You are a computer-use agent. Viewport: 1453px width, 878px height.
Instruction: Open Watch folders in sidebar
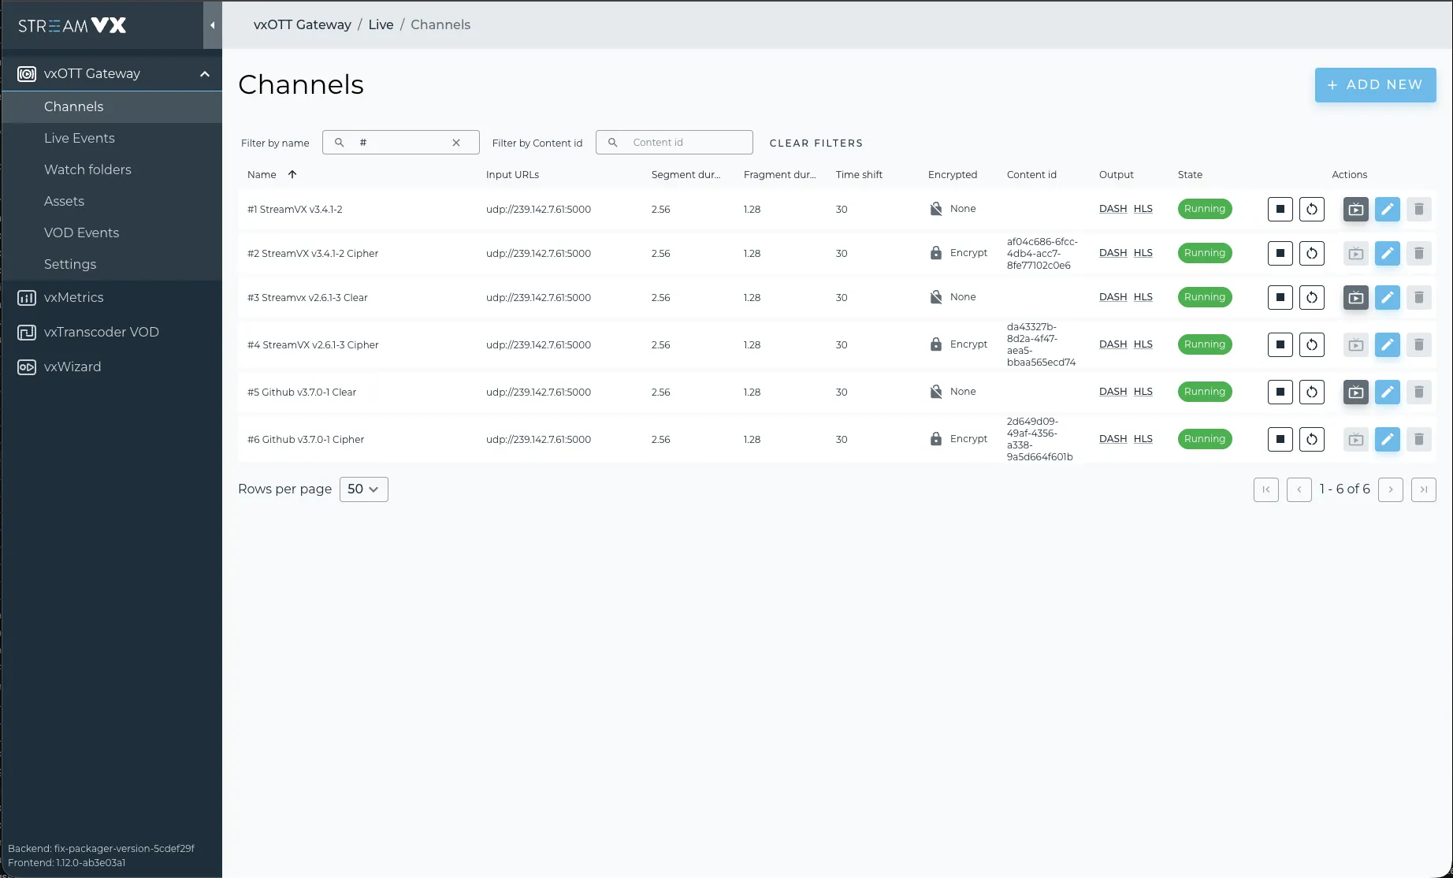(x=111, y=169)
